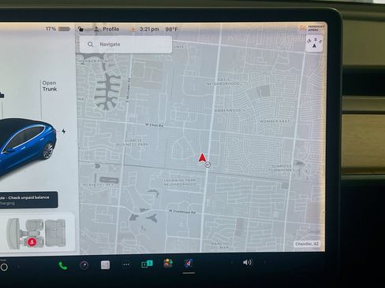This screenshot has width=385, height=288.
Task: Tap the RANCHO DEL MAR label
Action: (220, 246)
